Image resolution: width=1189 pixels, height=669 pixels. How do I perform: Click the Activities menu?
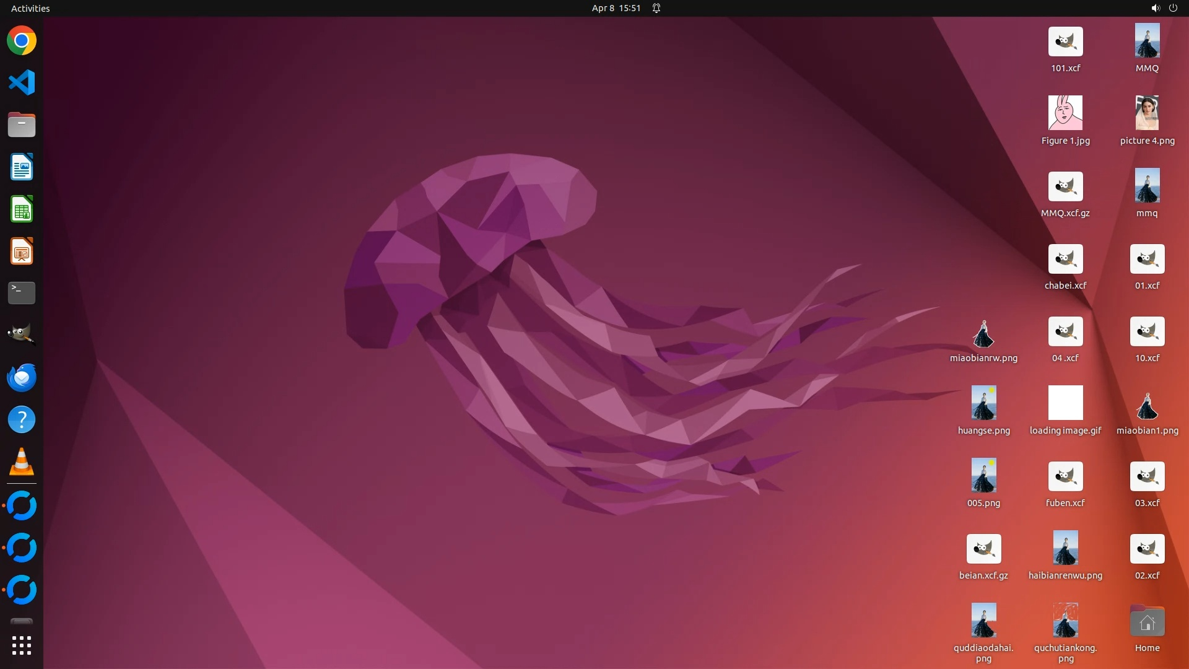30,8
